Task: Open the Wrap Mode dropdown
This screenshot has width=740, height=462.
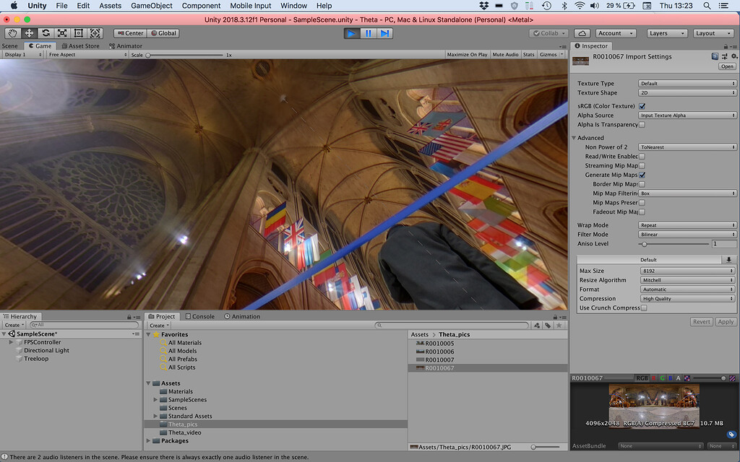Action: 687,225
